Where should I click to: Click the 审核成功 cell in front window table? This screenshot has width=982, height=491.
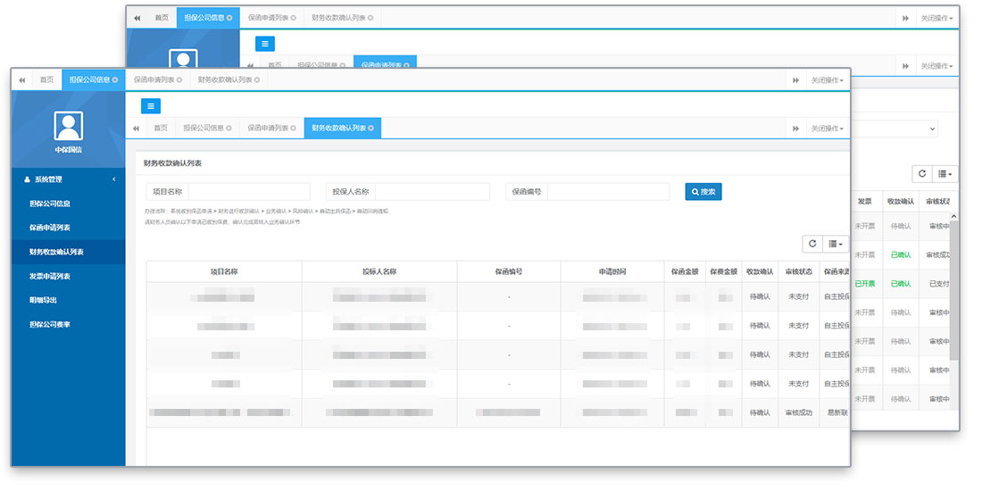[x=798, y=412]
